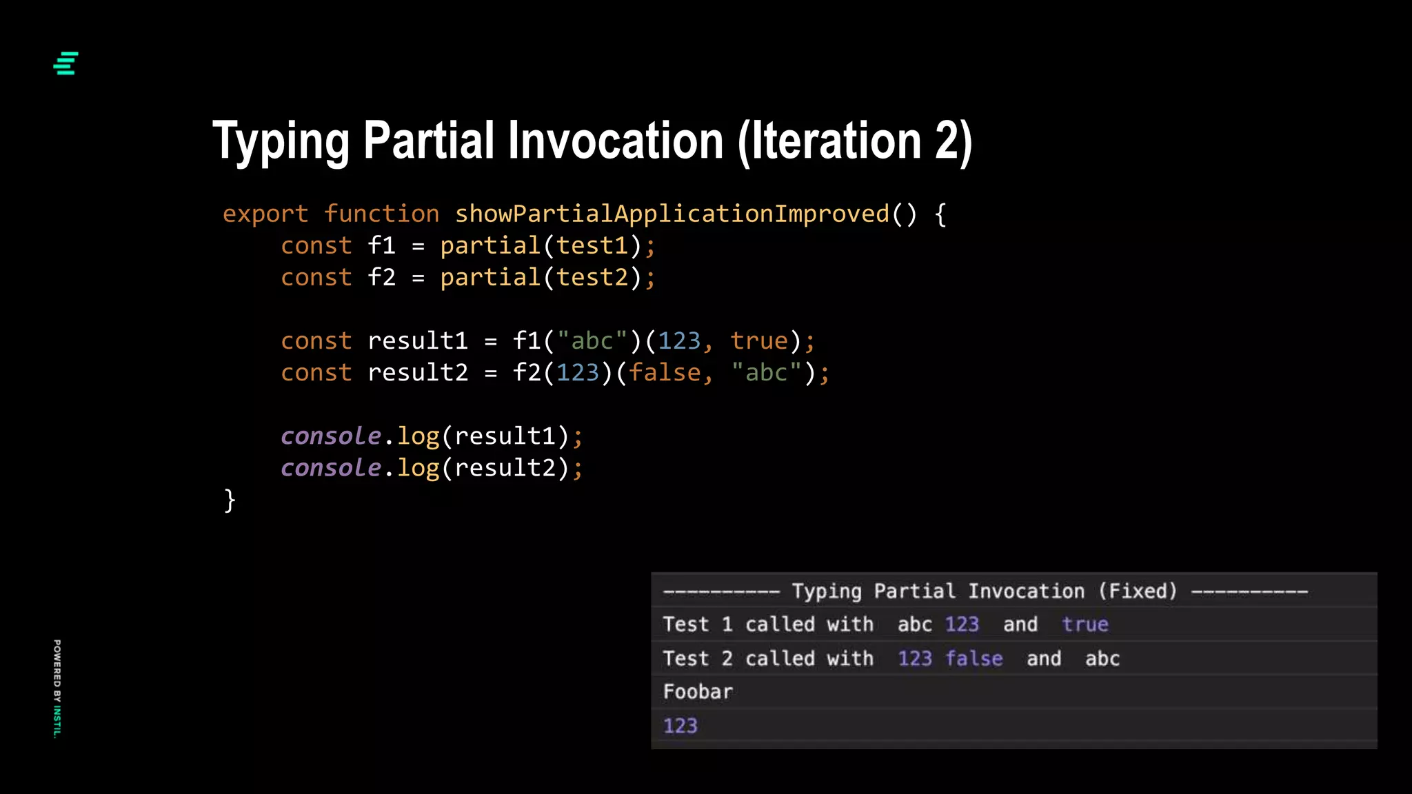This screenshot has height=794, width=1412.
Task: Click the 'Foobar' console output line
Action: (698, 691)
